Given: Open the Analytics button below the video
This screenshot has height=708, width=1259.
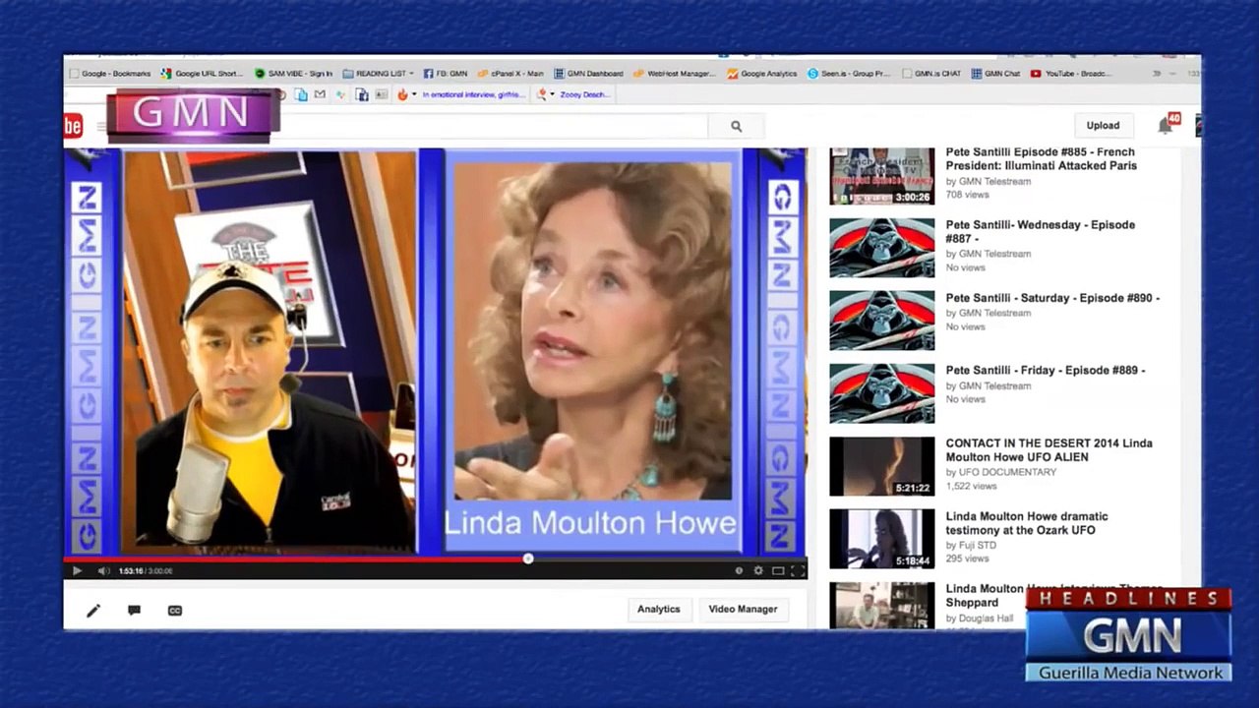Looking at the screenshot, I should pyautogui.click(x=658, y=610).
